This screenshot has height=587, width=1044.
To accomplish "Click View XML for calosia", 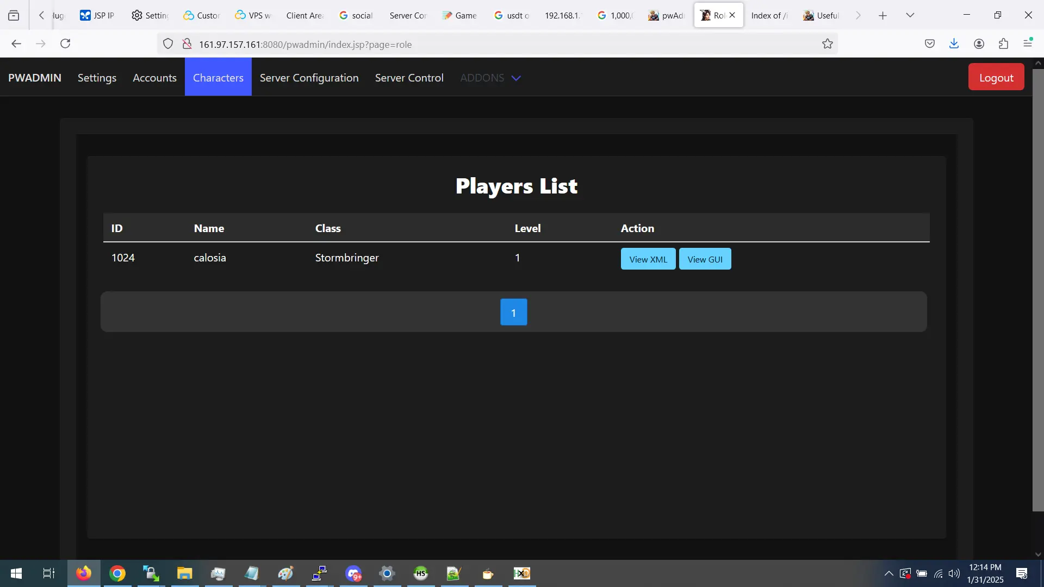I will tap(648, 259).
